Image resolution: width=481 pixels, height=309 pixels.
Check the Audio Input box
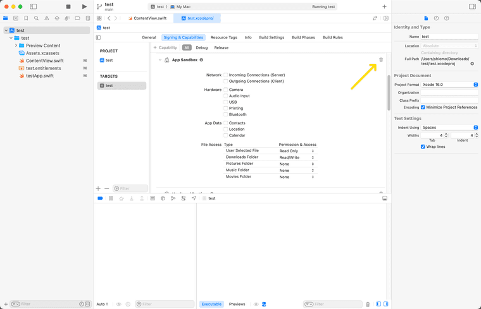pos(226,96)
